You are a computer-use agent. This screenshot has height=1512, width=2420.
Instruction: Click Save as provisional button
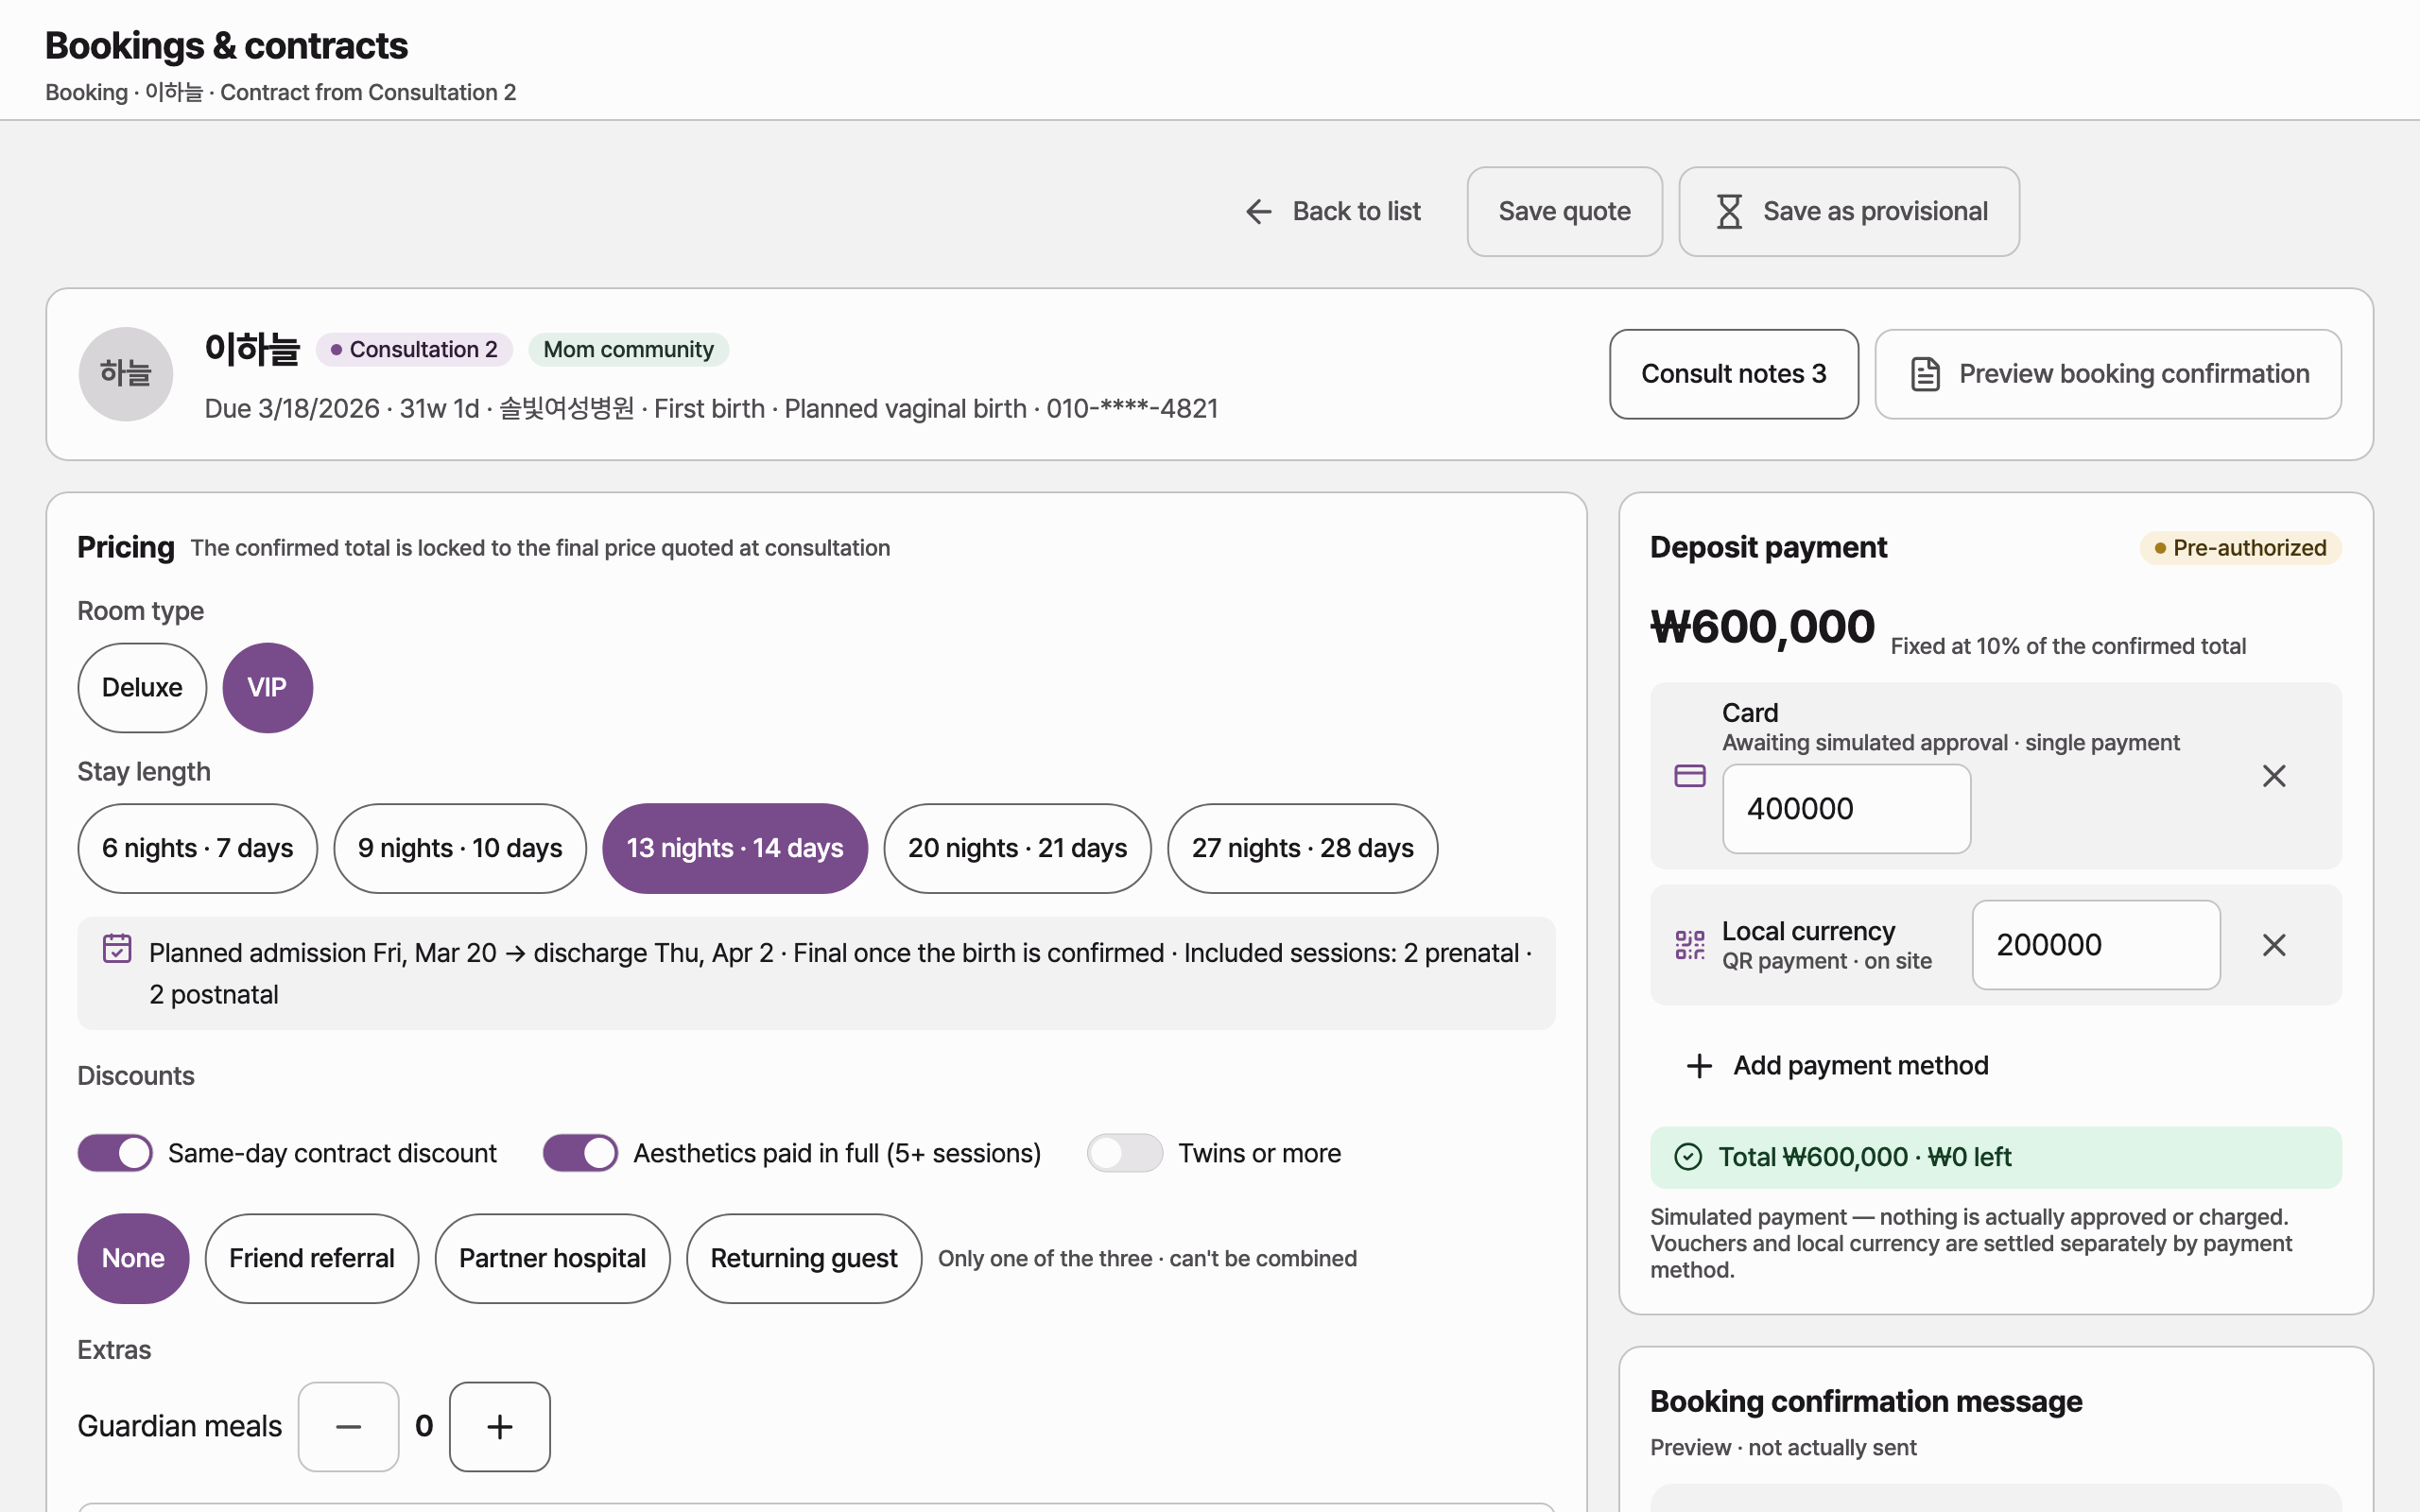(x=1849, y=211)
